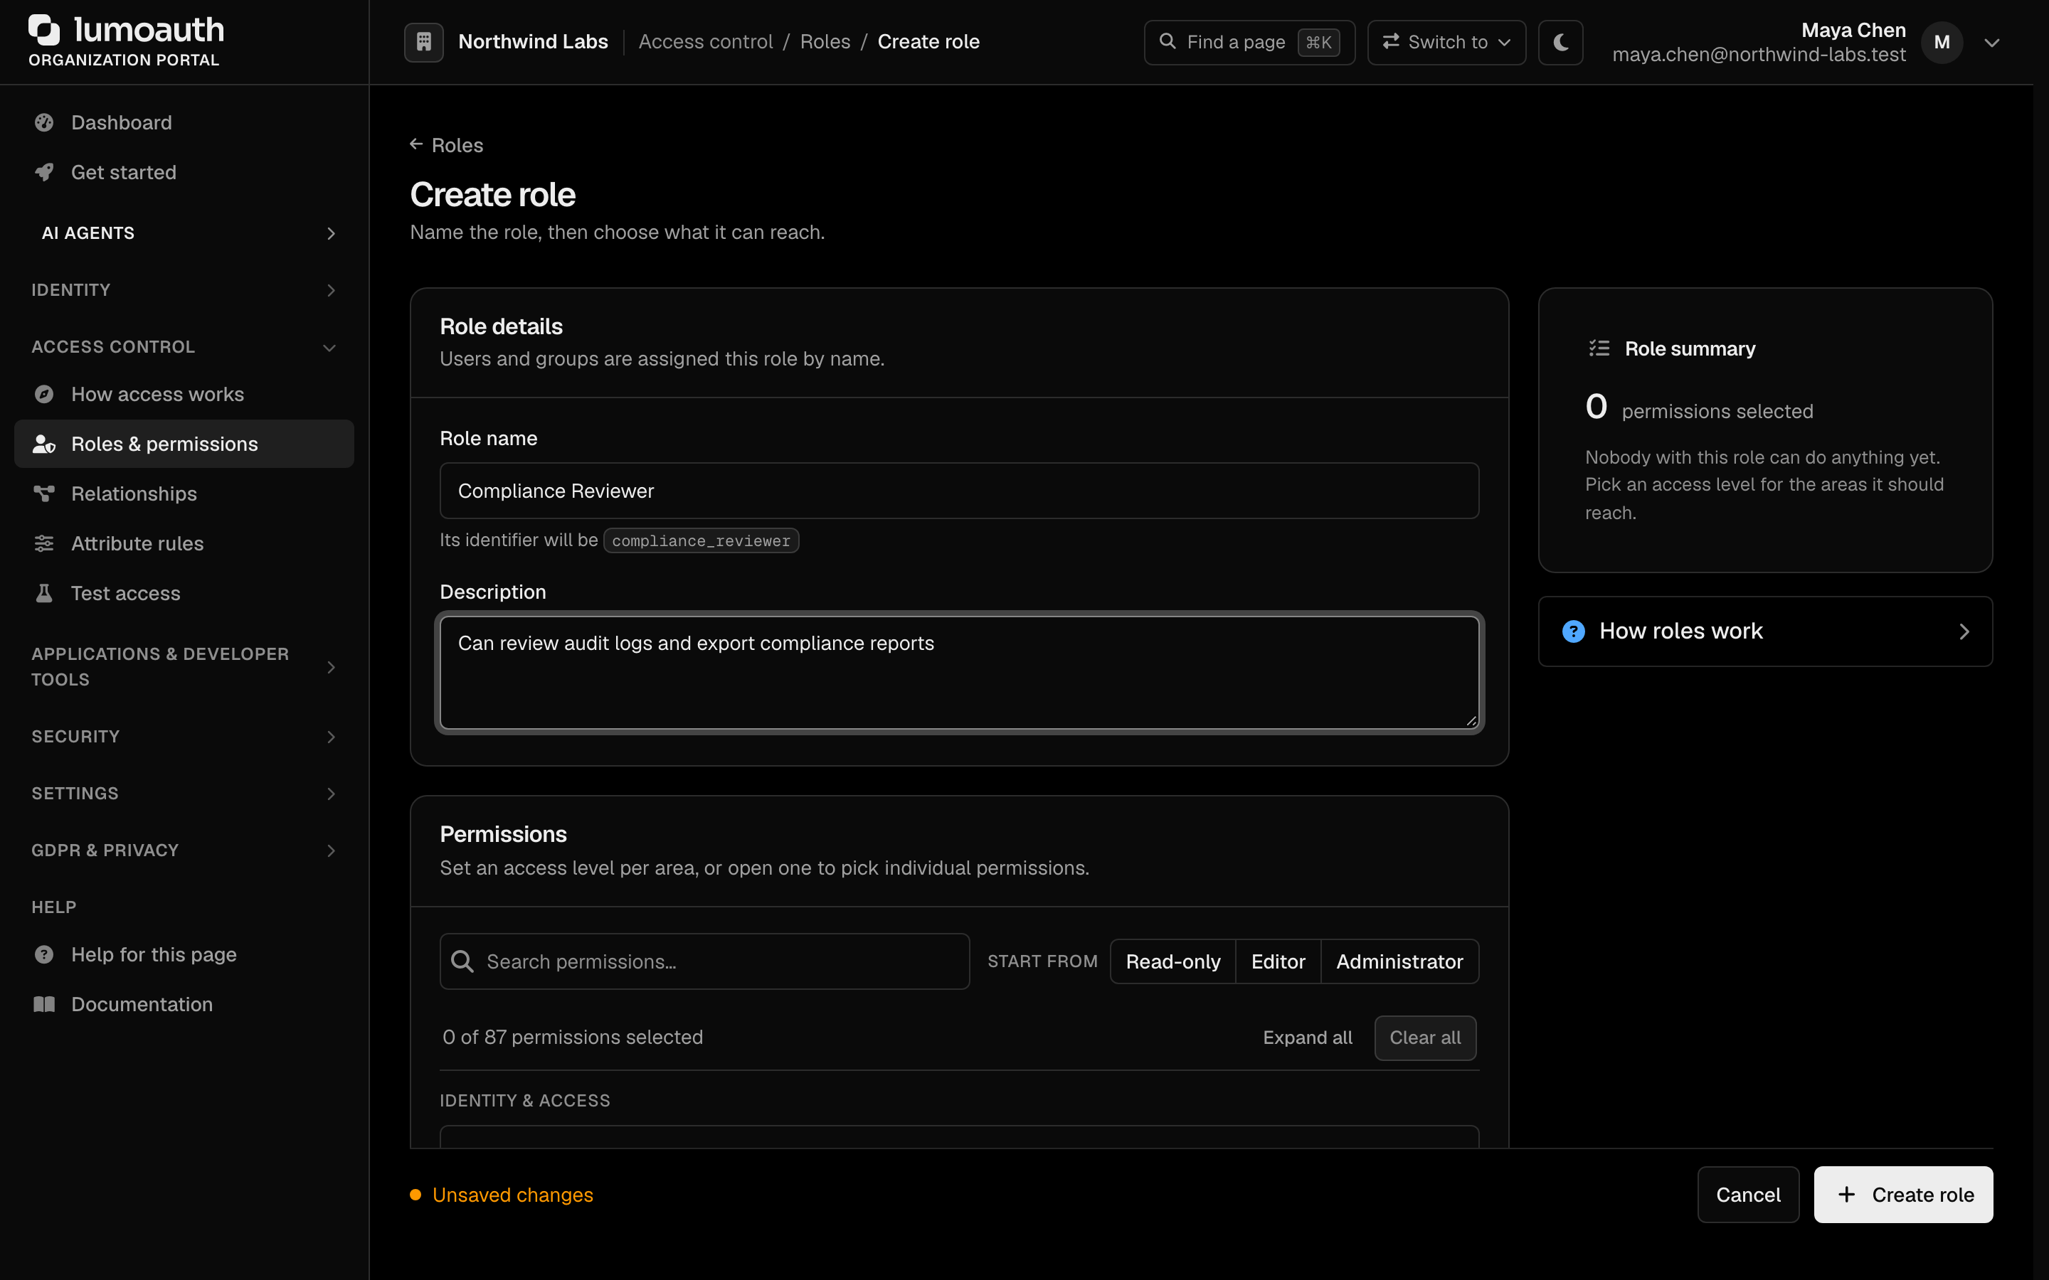Click the Create role button
Image resolution: width=2049 pixels, height=1280 pixels.
[x=1902, y=1195]
